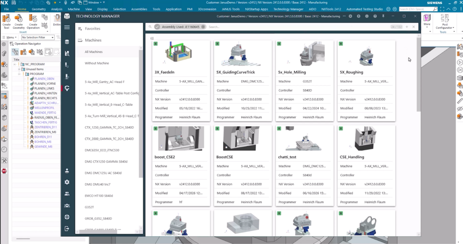Click Create Tool in NX ribbon

pyautogui.click(x=6, y=22)
